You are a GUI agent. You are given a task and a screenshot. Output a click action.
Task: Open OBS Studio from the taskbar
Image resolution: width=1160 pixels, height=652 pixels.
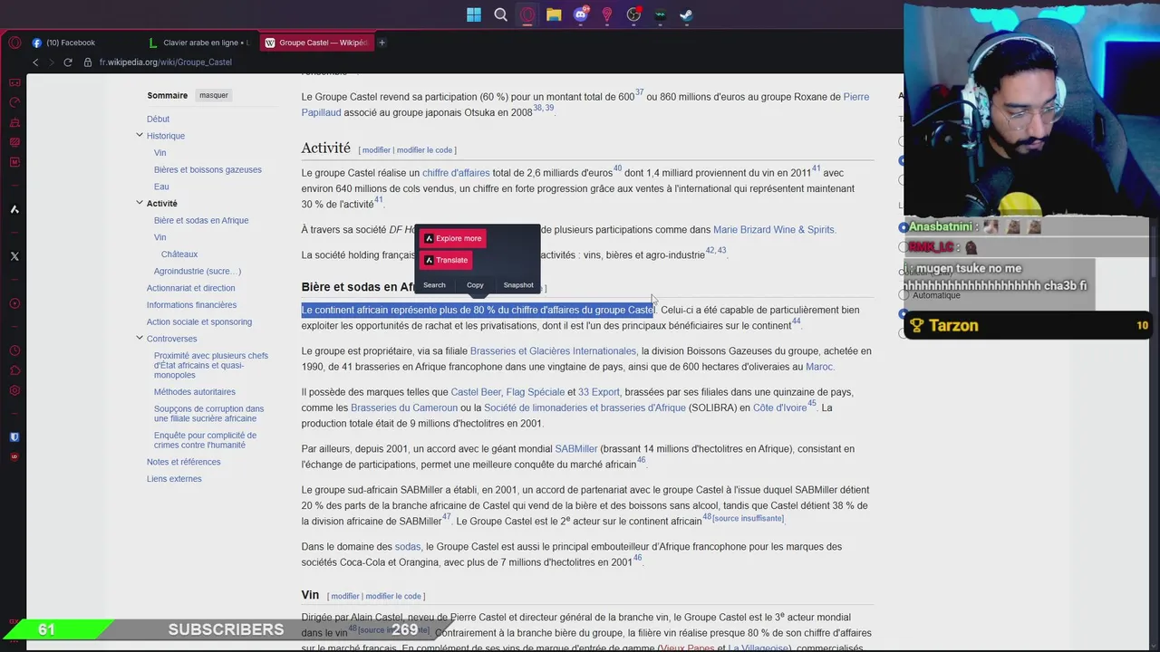pyautogui.click(x=633, y=14)
